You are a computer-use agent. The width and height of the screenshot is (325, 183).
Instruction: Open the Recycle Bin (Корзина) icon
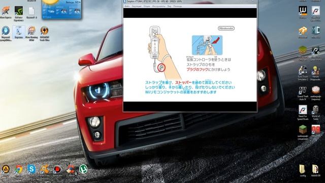(x=19, y=33)
